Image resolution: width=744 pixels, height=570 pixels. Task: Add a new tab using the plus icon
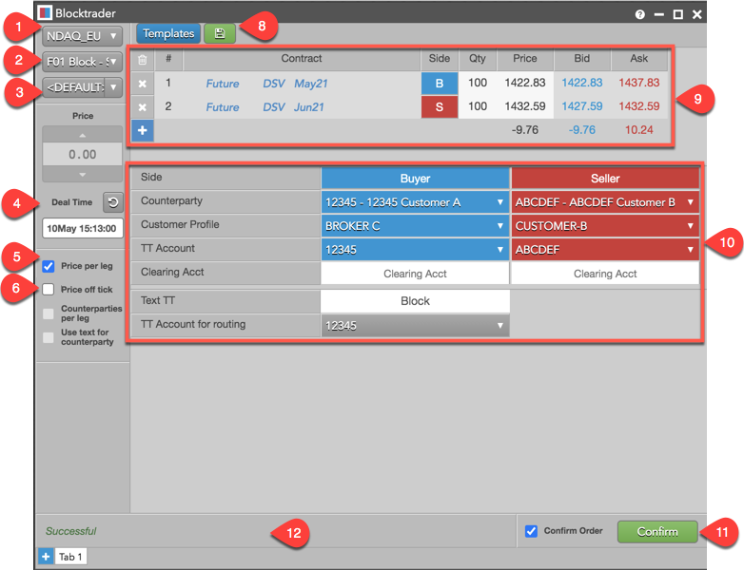46,557
